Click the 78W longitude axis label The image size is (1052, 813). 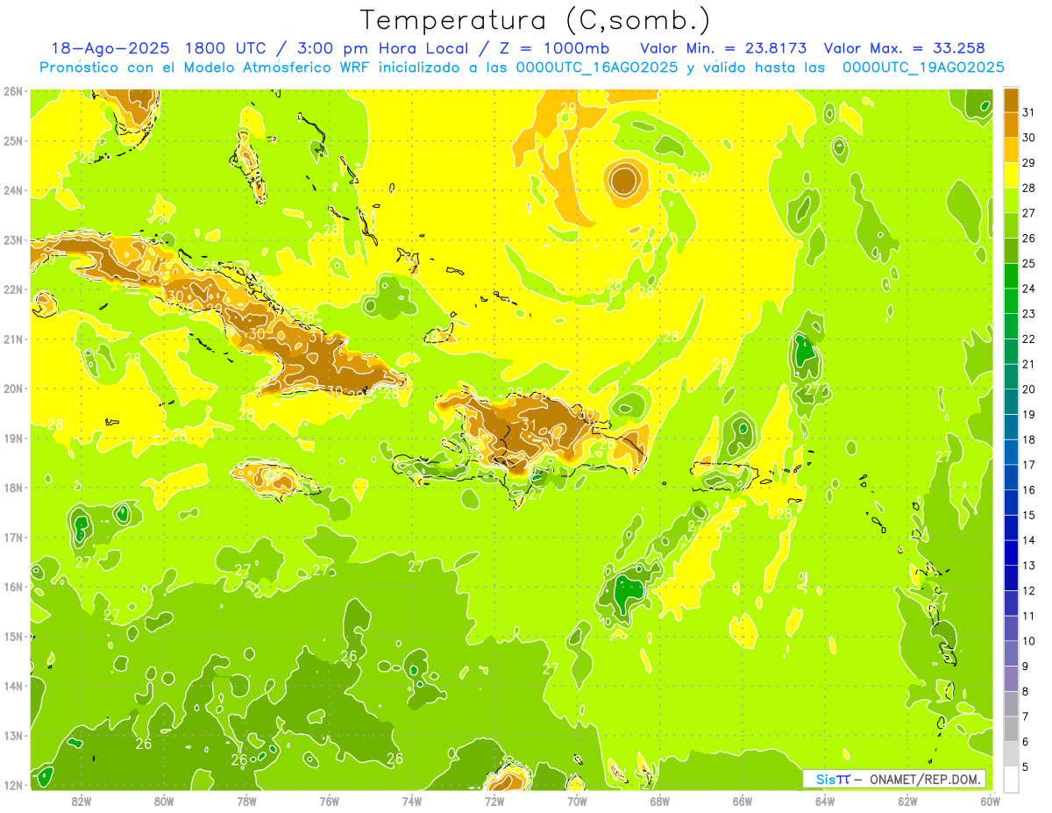[x=246, y=801]
